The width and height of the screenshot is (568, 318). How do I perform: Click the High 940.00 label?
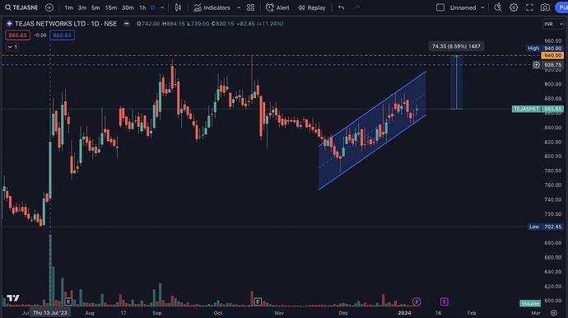pyautogui.click(x=544, y=49)
